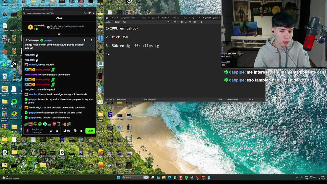Screen dimensions: 327x184
Task: Open Brave browser from taskbar
Action: (181, 177)
